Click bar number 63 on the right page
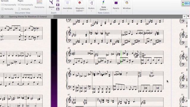The width and height of the screenshot is (190, 107). [182, 51]
